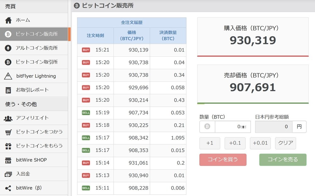The image size is (315, 196).
Task: Click the Ethereum altcoin icon
Action: tap(8, 48)
